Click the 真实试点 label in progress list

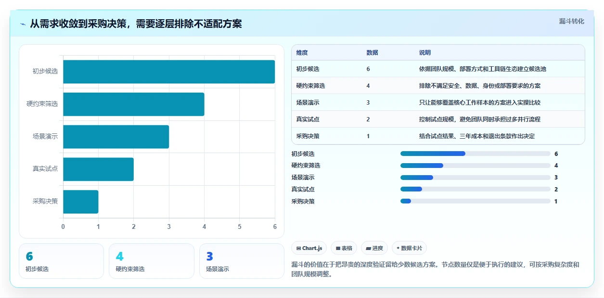303,189
